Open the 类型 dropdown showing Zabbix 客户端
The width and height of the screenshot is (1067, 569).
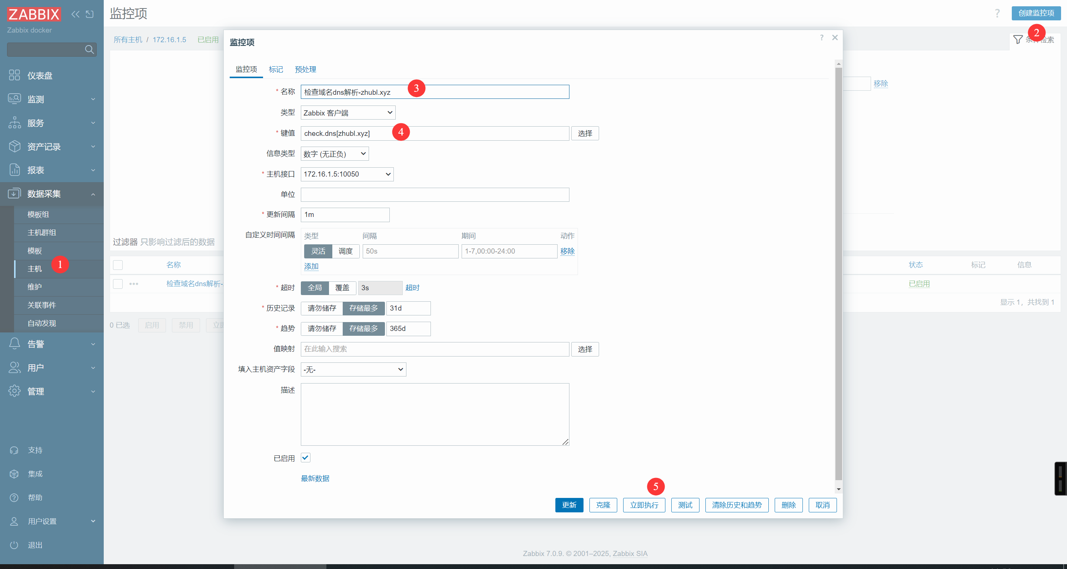coord(348,113)
